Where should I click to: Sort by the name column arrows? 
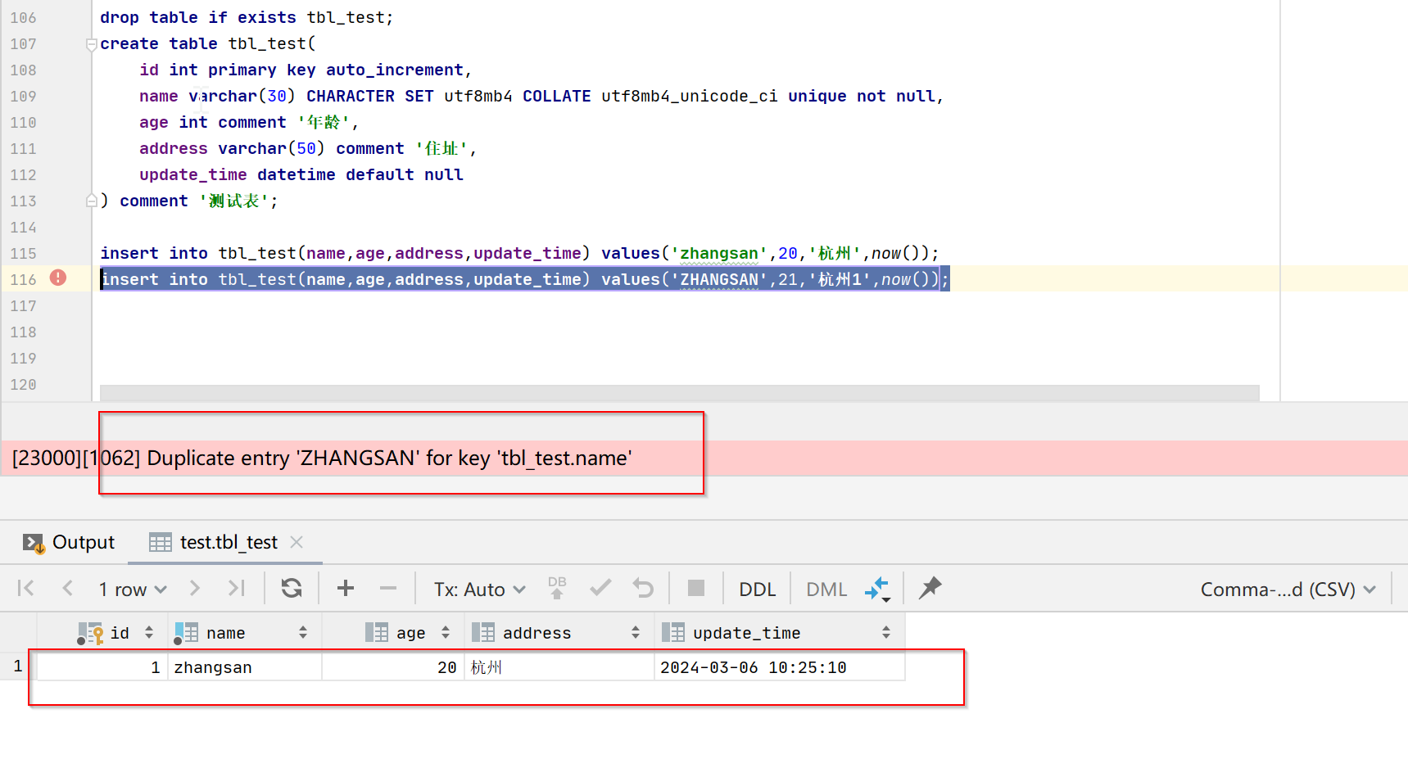pyautogui.click(x=303, y=632)
